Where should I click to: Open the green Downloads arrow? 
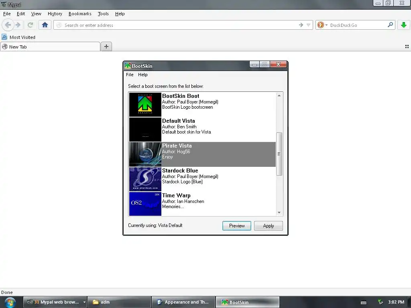[404, 25]
